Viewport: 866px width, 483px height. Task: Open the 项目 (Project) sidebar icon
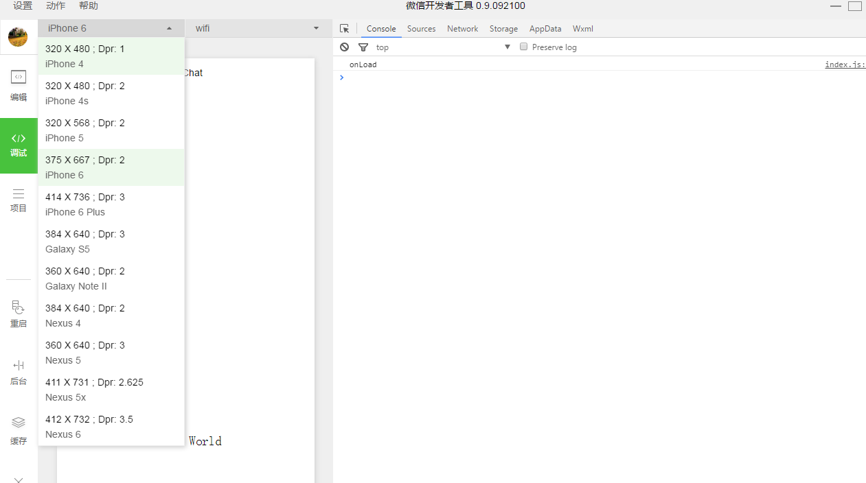coord(19,200)
